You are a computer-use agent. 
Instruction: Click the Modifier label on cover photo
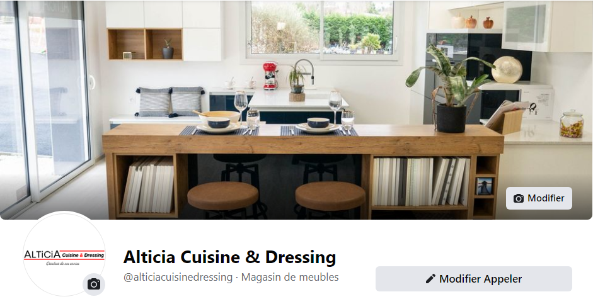[546, 198]
